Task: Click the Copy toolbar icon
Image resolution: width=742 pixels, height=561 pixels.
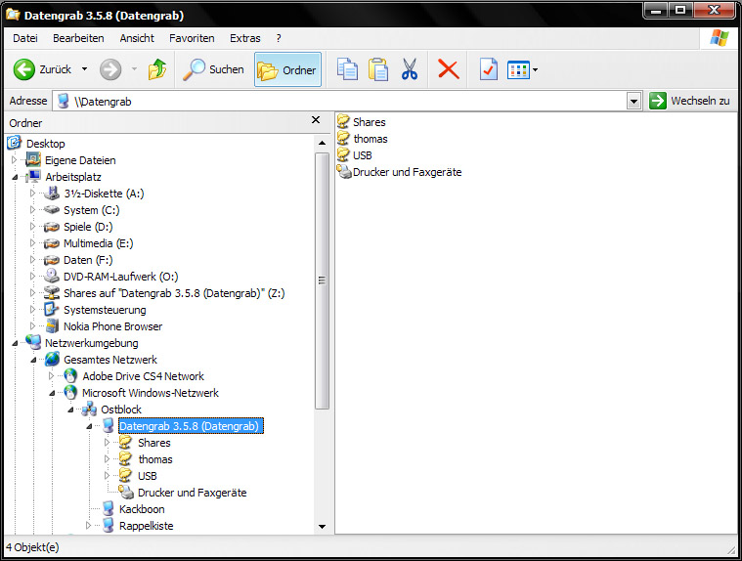Action: (347, 69)
